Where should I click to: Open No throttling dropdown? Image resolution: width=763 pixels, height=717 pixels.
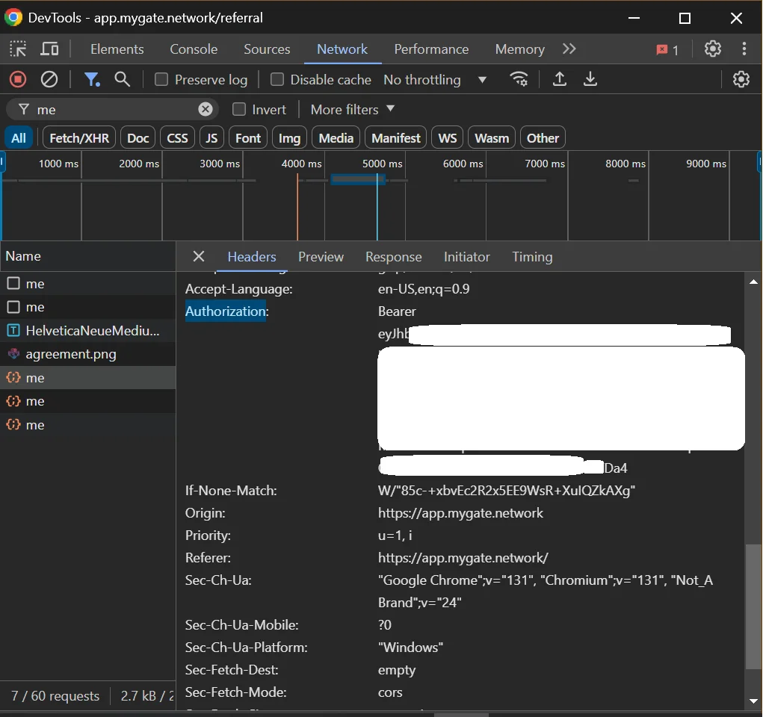435,79
